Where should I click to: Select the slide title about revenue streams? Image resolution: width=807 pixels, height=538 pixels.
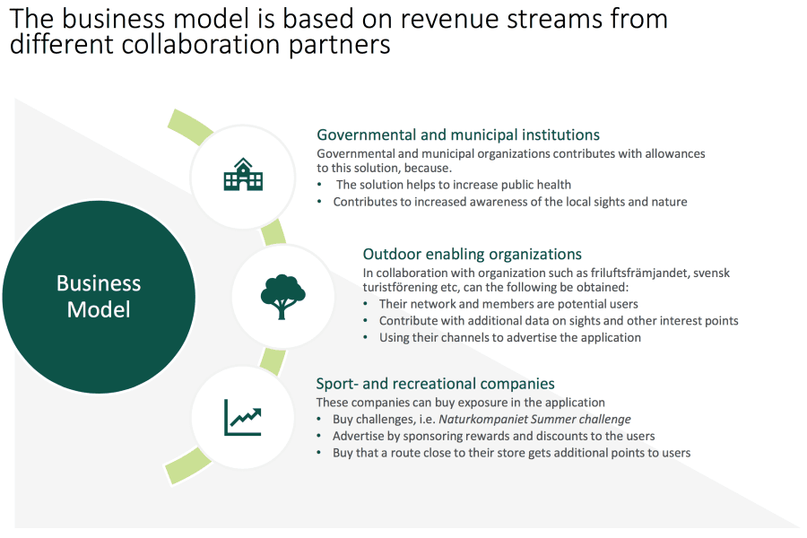[339, 31]
